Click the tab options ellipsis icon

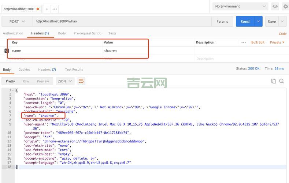tap(55, 9)
